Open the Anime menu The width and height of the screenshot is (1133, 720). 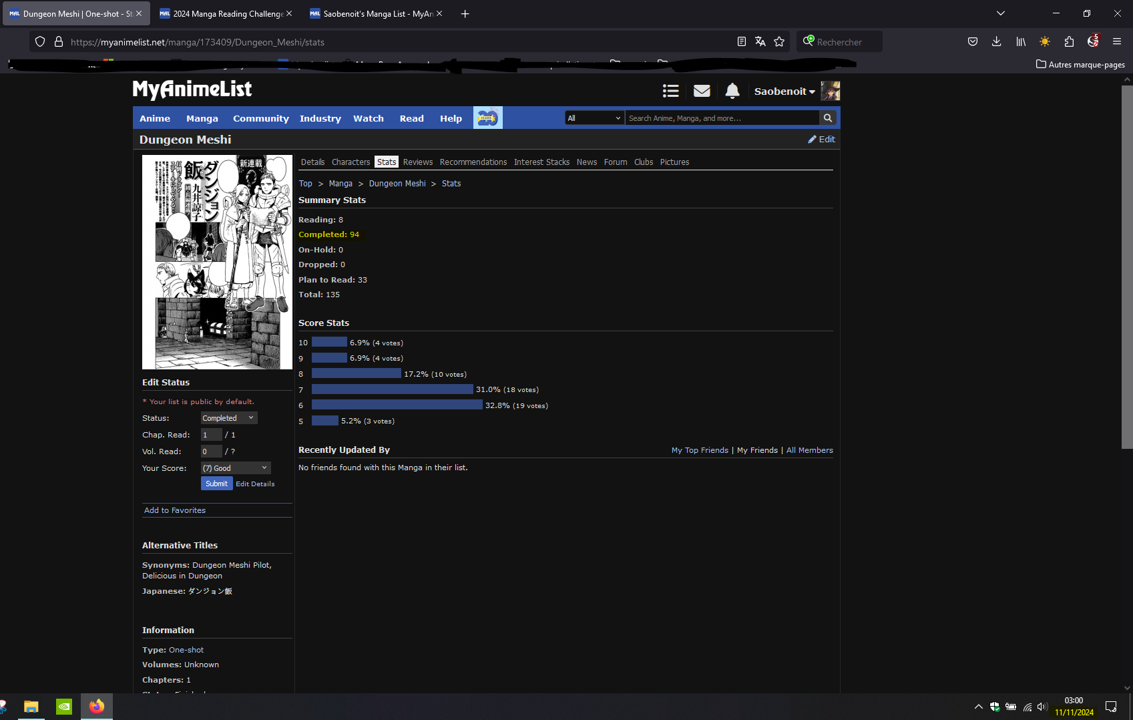click(155, 118)
